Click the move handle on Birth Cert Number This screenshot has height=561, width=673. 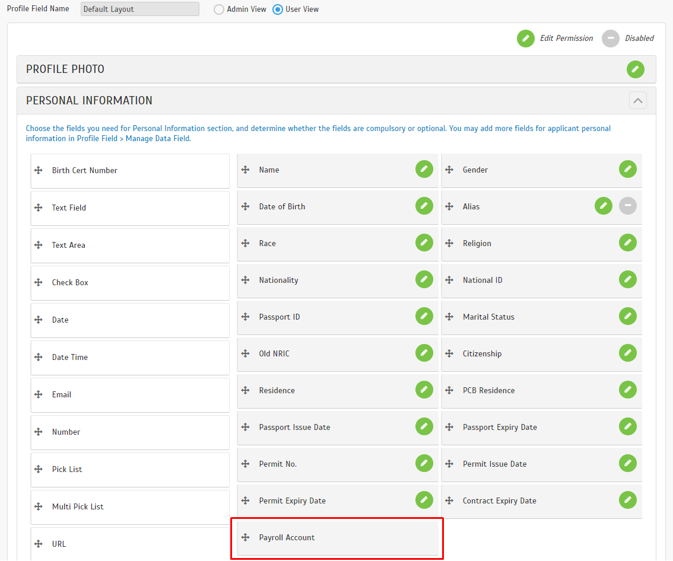(x=39, y=170)
